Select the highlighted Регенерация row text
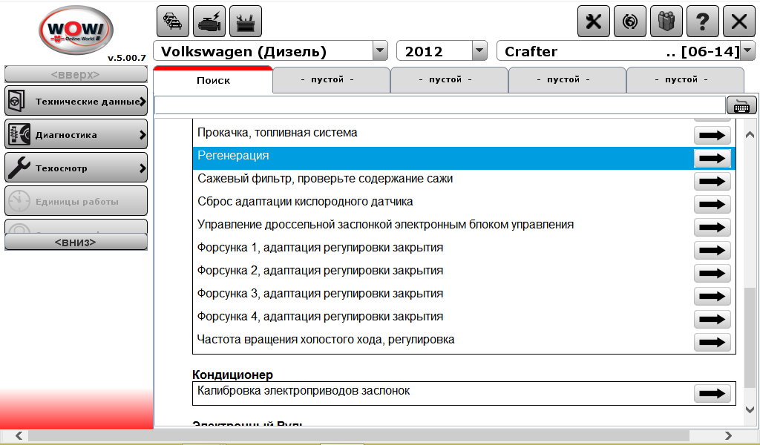The height and width of the screenshot is (445, 760). click(x=233, y=156)
